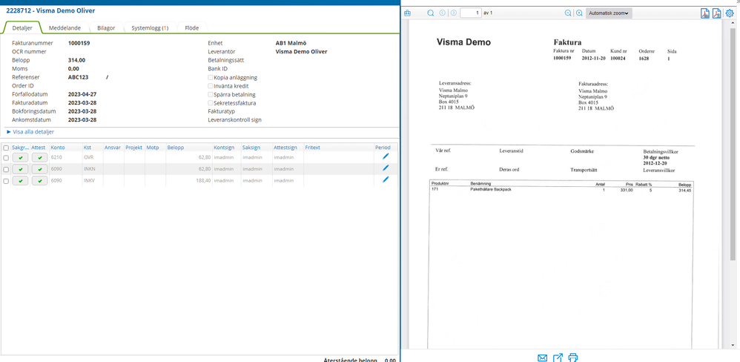Enable Sekretessfaktura checkbox

tap(211, 103)
